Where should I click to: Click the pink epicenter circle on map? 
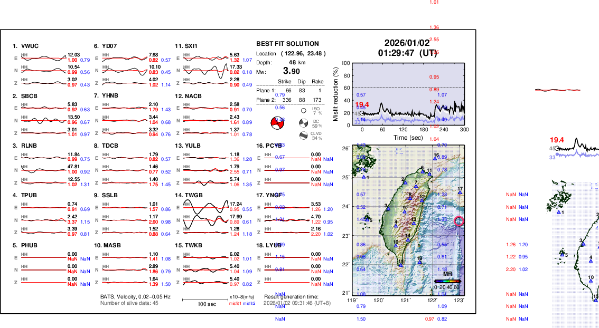tap(459, 221)
